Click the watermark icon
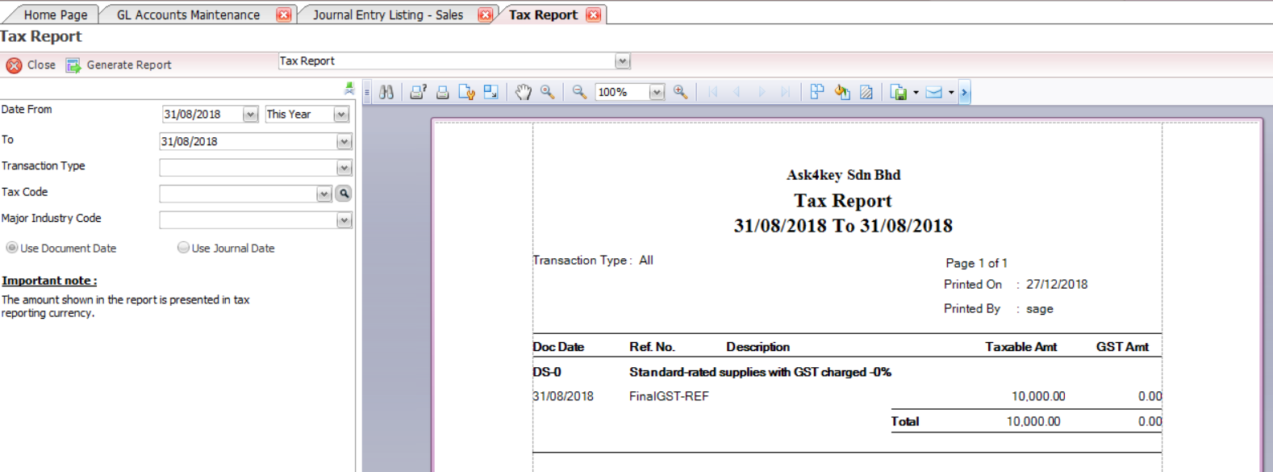 coord(866,92)
